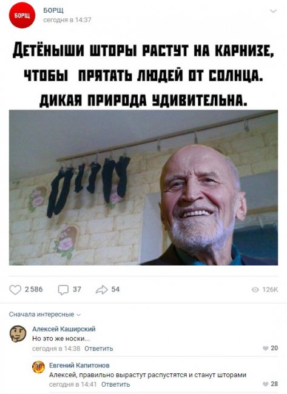287x394 pixels.
Task: Open Евгений Капитонов's round avatar
Action: click(38, 367)
